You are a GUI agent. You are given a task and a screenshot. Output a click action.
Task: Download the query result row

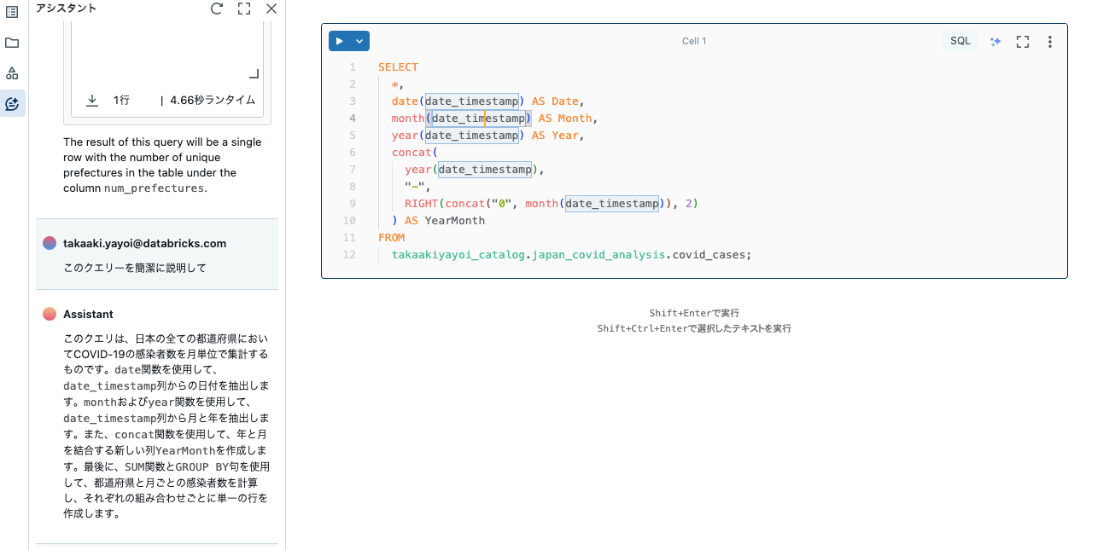[91, 100]
